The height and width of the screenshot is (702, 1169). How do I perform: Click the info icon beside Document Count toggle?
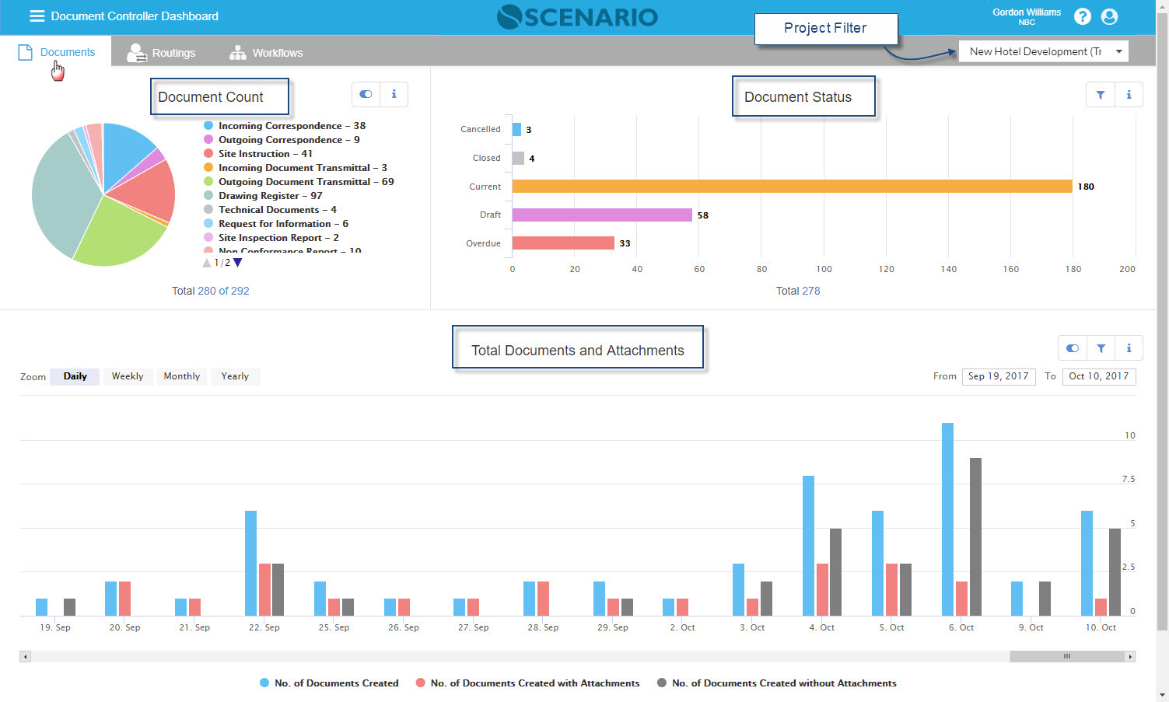pos(394,94)
